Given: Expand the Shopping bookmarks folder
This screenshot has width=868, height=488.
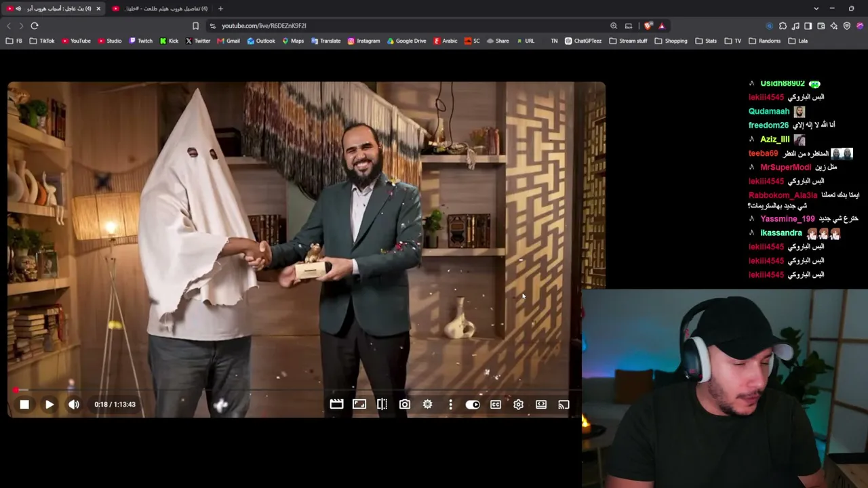Looking at the screenshot, I should (x=671, y=41).
